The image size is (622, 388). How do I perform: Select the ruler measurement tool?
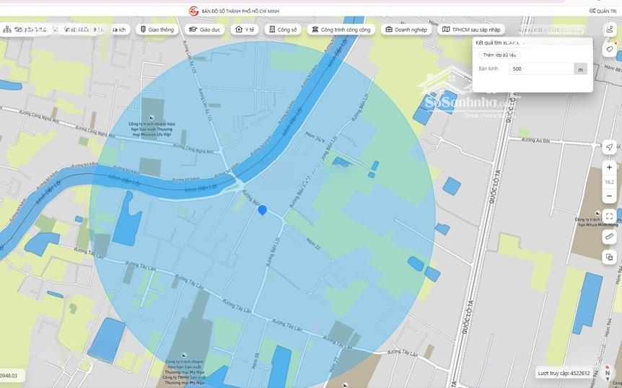click(609, 237)
